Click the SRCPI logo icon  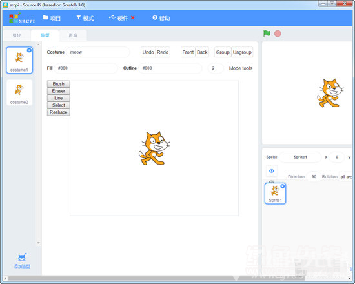(x=22, y=18)
